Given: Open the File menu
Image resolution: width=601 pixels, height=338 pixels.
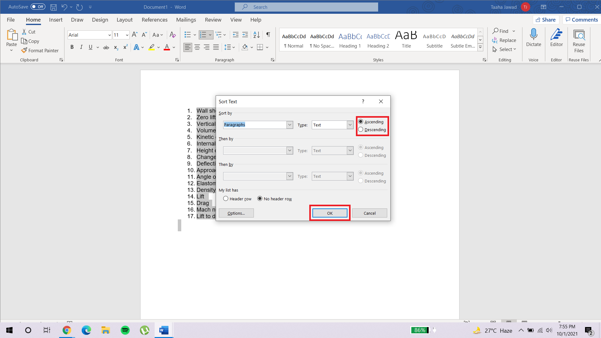Looking at the screenshot, I should (11, 20).
